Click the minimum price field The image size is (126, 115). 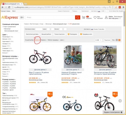click(x=48, y=29)
